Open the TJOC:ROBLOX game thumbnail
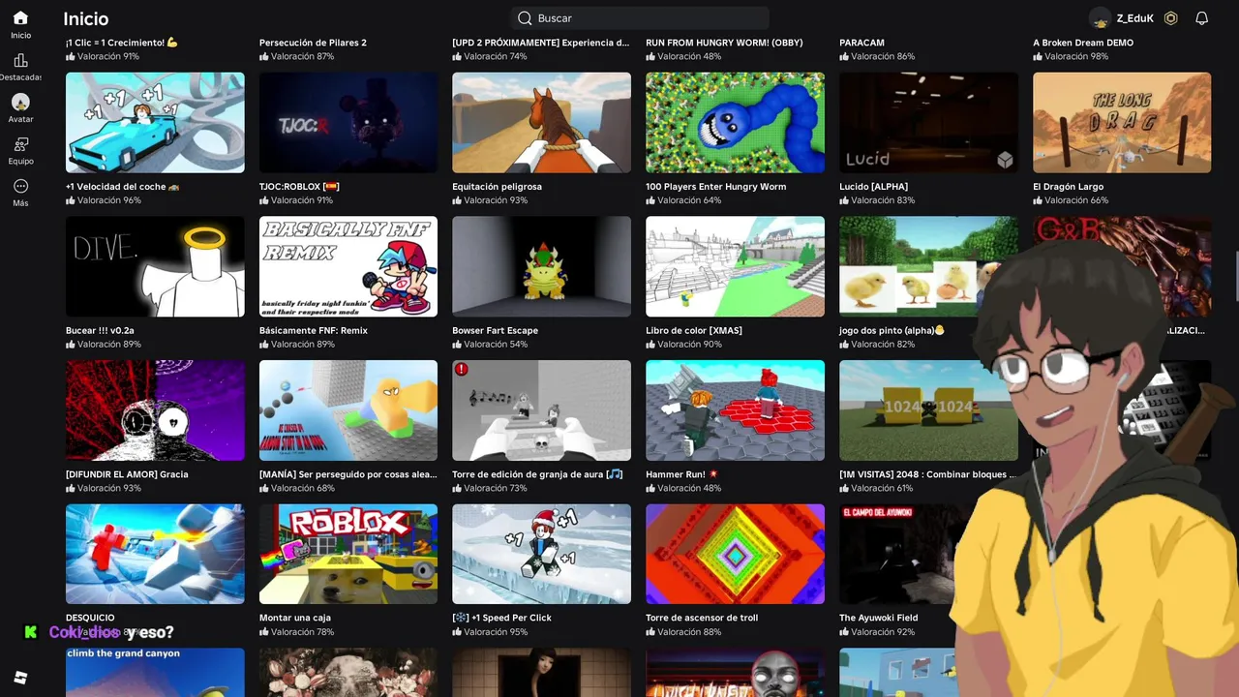Image resolution: width=1239 pixels, height=697 pixels. (x=348, y=123)
